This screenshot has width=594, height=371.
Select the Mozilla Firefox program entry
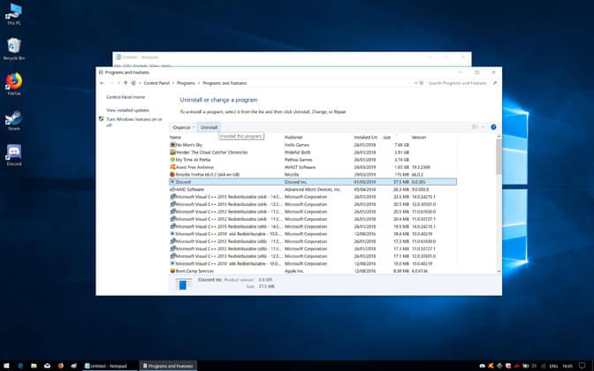[313, 175]
